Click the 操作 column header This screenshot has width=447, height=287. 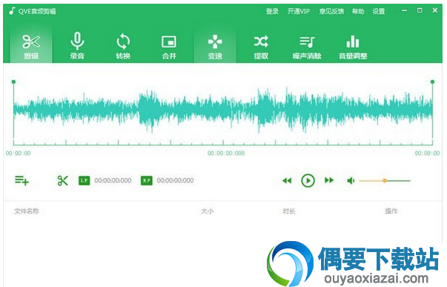[x=391, y=211]
